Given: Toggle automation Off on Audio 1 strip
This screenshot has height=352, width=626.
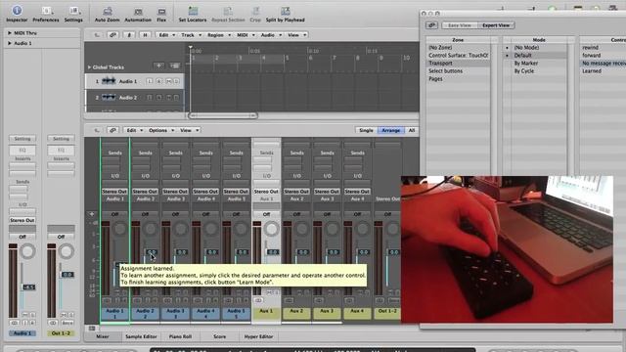Looking at the screenshot, I should pos(114,214).
